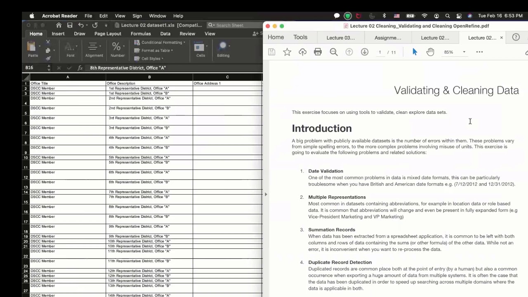Click the Excel Undo arrow icon

pos(81,25)
